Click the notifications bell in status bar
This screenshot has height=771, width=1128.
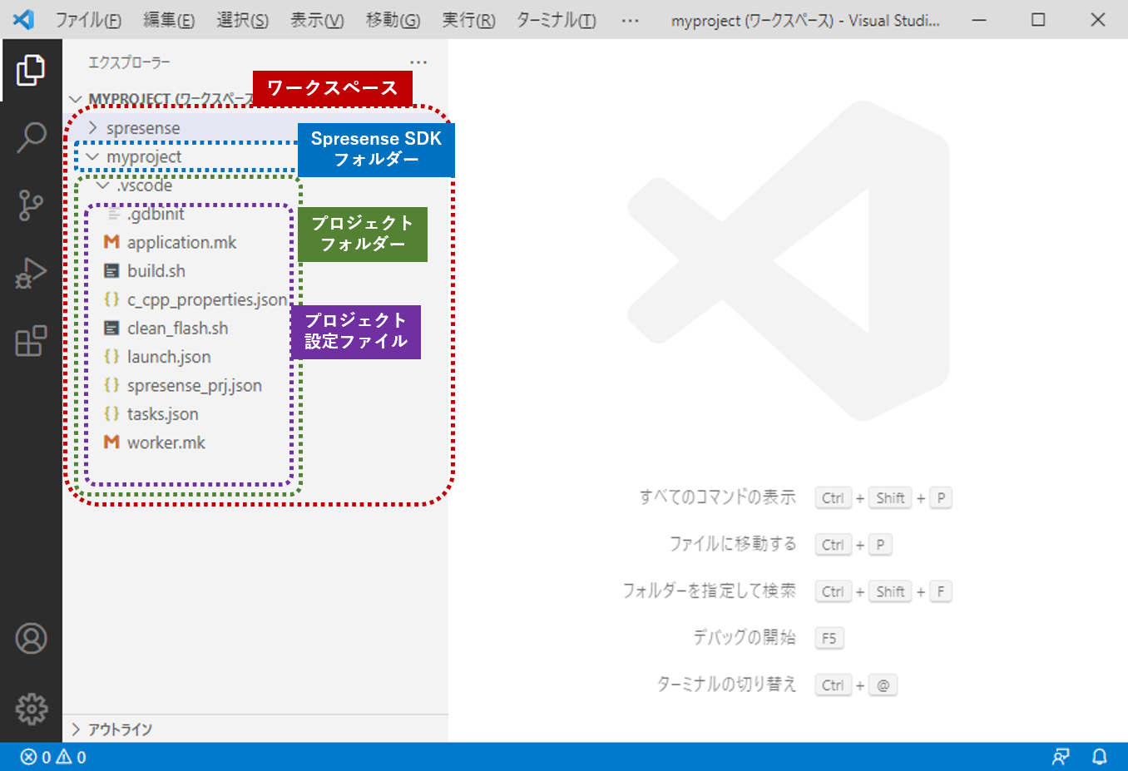(1100, 757)
